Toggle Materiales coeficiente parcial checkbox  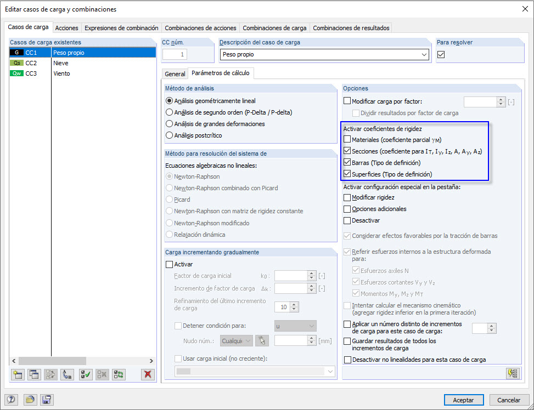(347, 140)
